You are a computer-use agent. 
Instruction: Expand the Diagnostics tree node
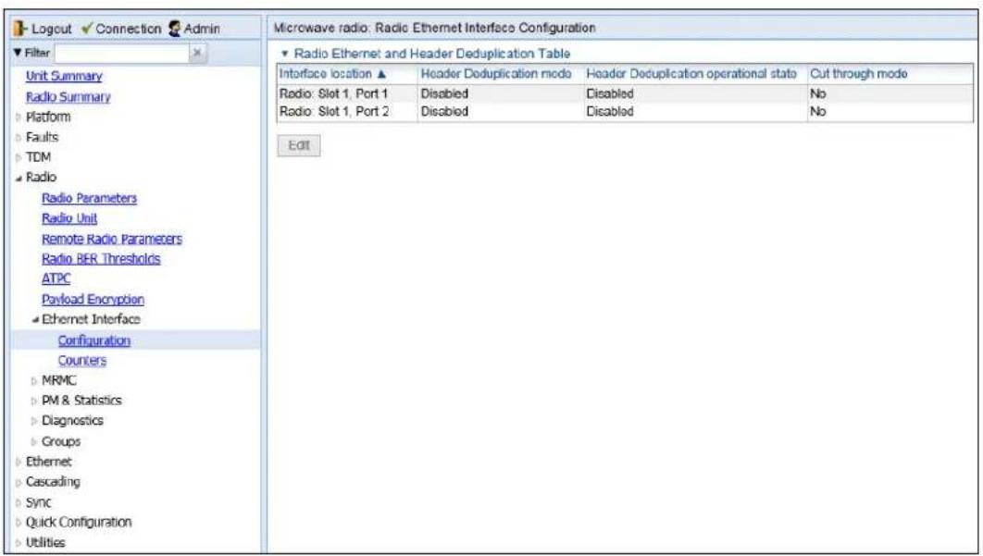(x=34, y=421)
